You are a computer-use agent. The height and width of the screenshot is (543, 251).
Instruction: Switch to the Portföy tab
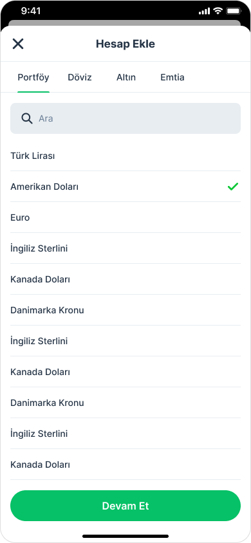tap(33, 77)
